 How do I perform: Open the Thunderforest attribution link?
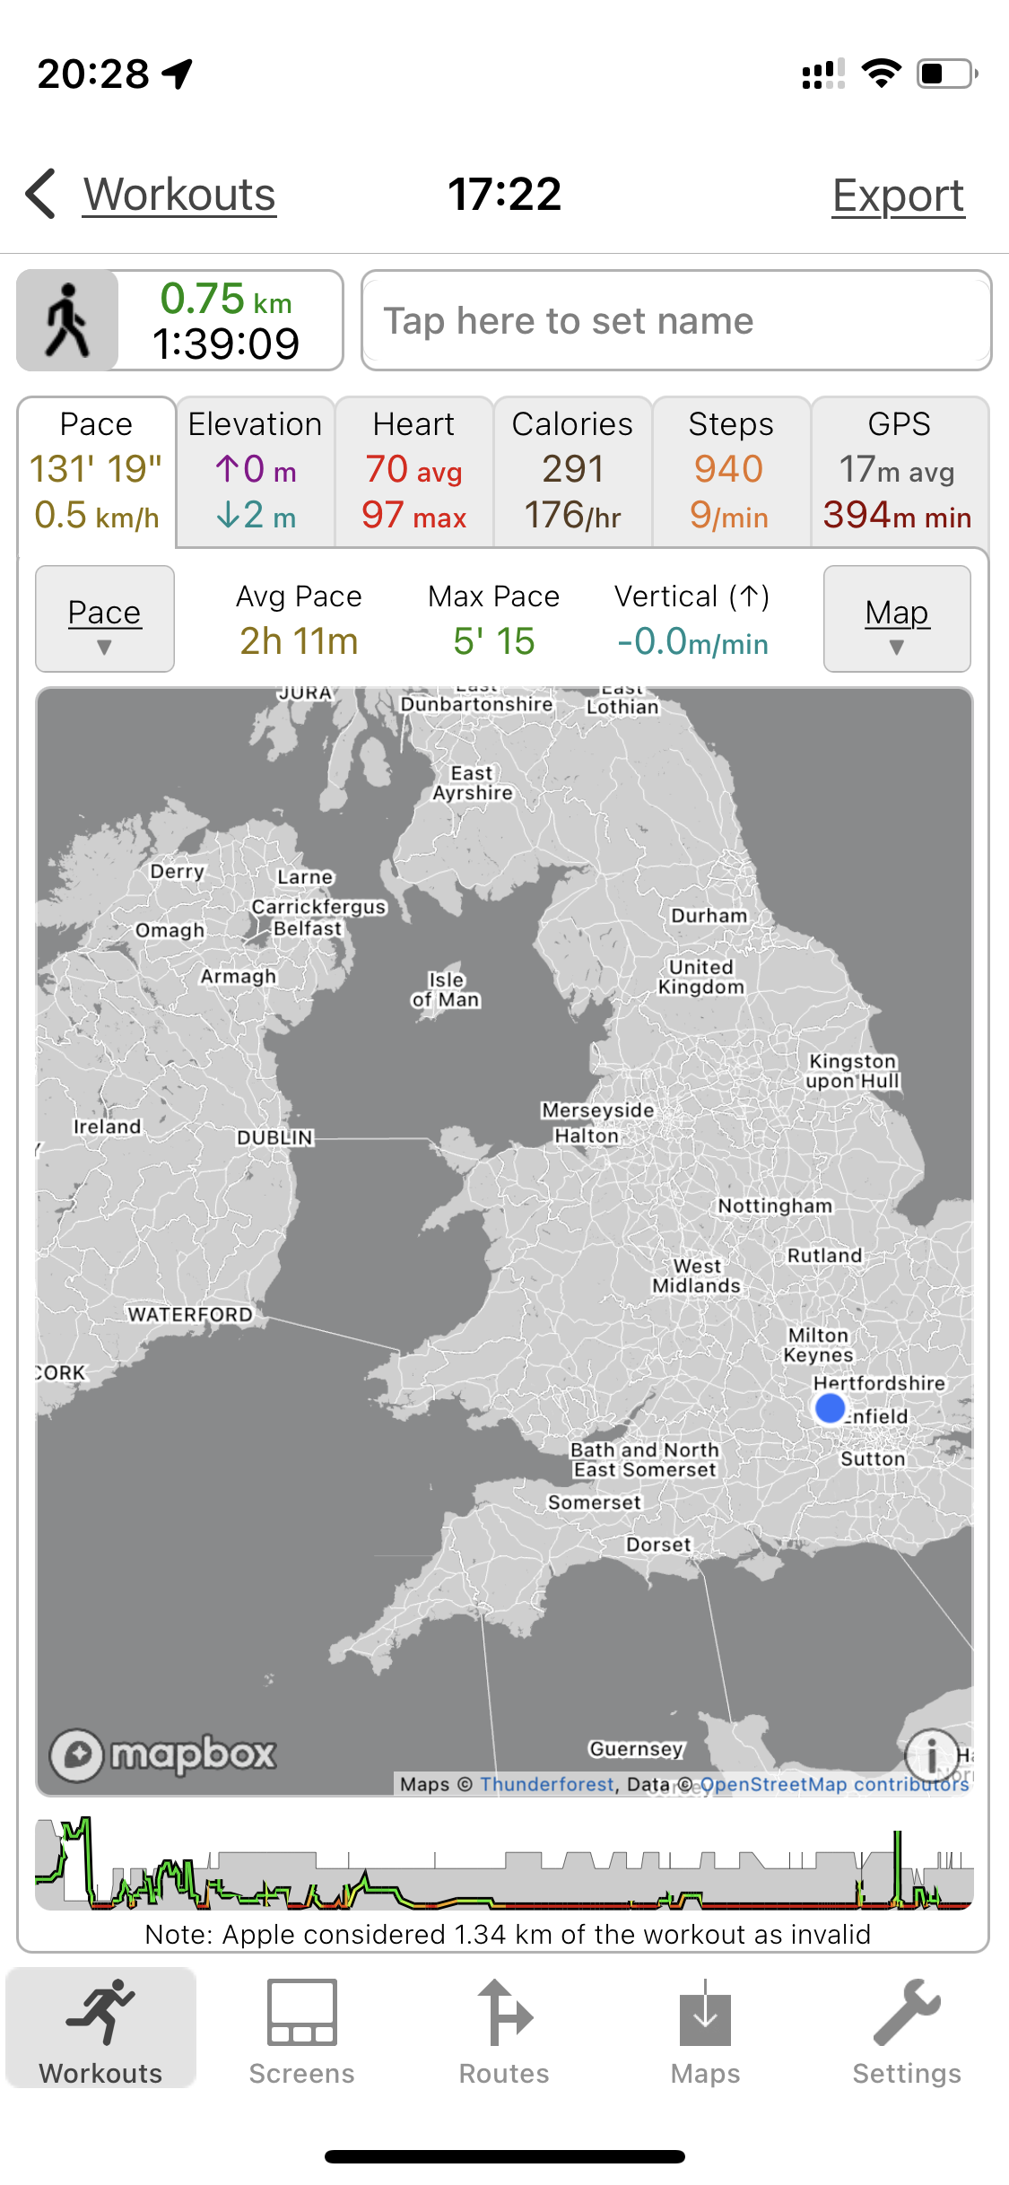click(x=547, y=1784)
